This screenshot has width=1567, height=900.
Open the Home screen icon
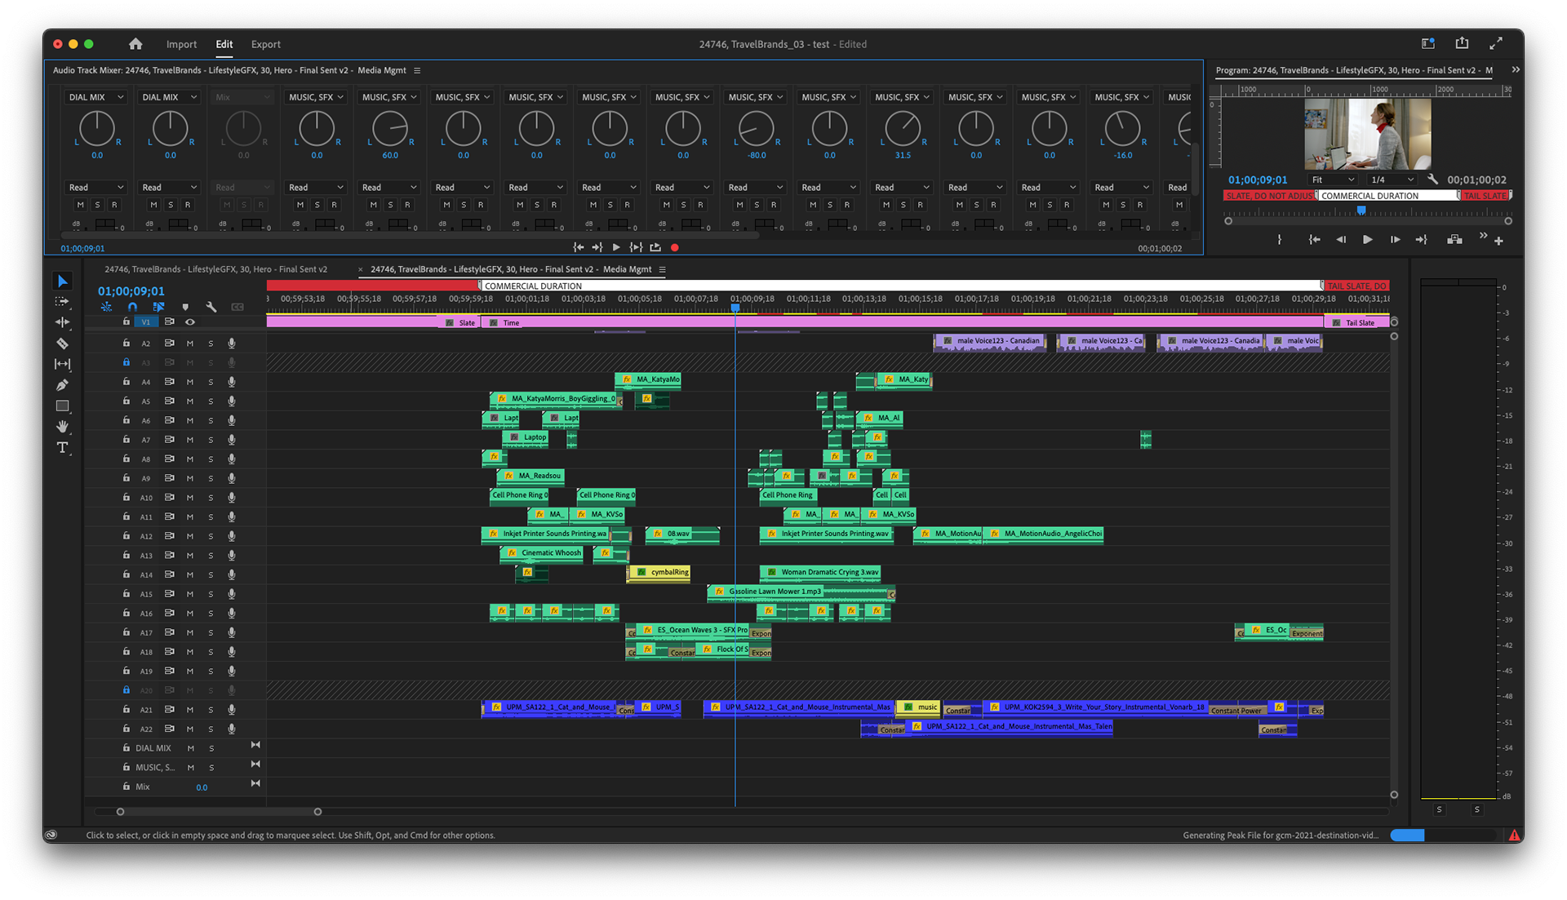coord(135,44)
